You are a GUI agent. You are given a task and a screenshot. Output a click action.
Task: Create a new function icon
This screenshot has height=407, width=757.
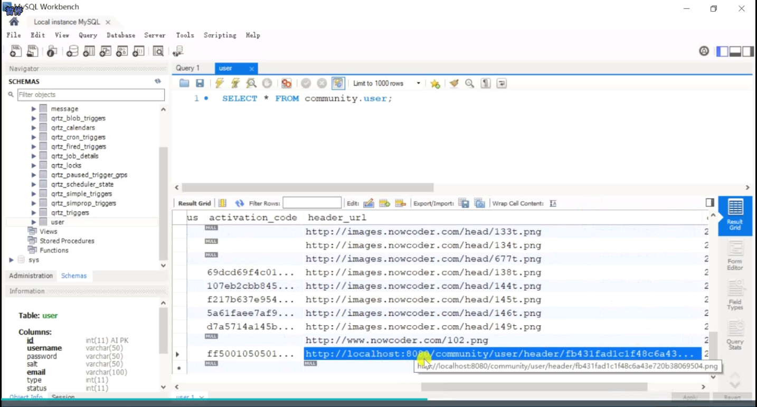click(x=138, y=51)
